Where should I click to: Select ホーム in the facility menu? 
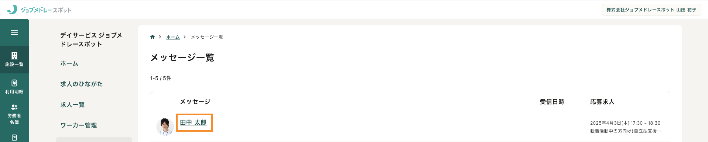tap(69, 63)
